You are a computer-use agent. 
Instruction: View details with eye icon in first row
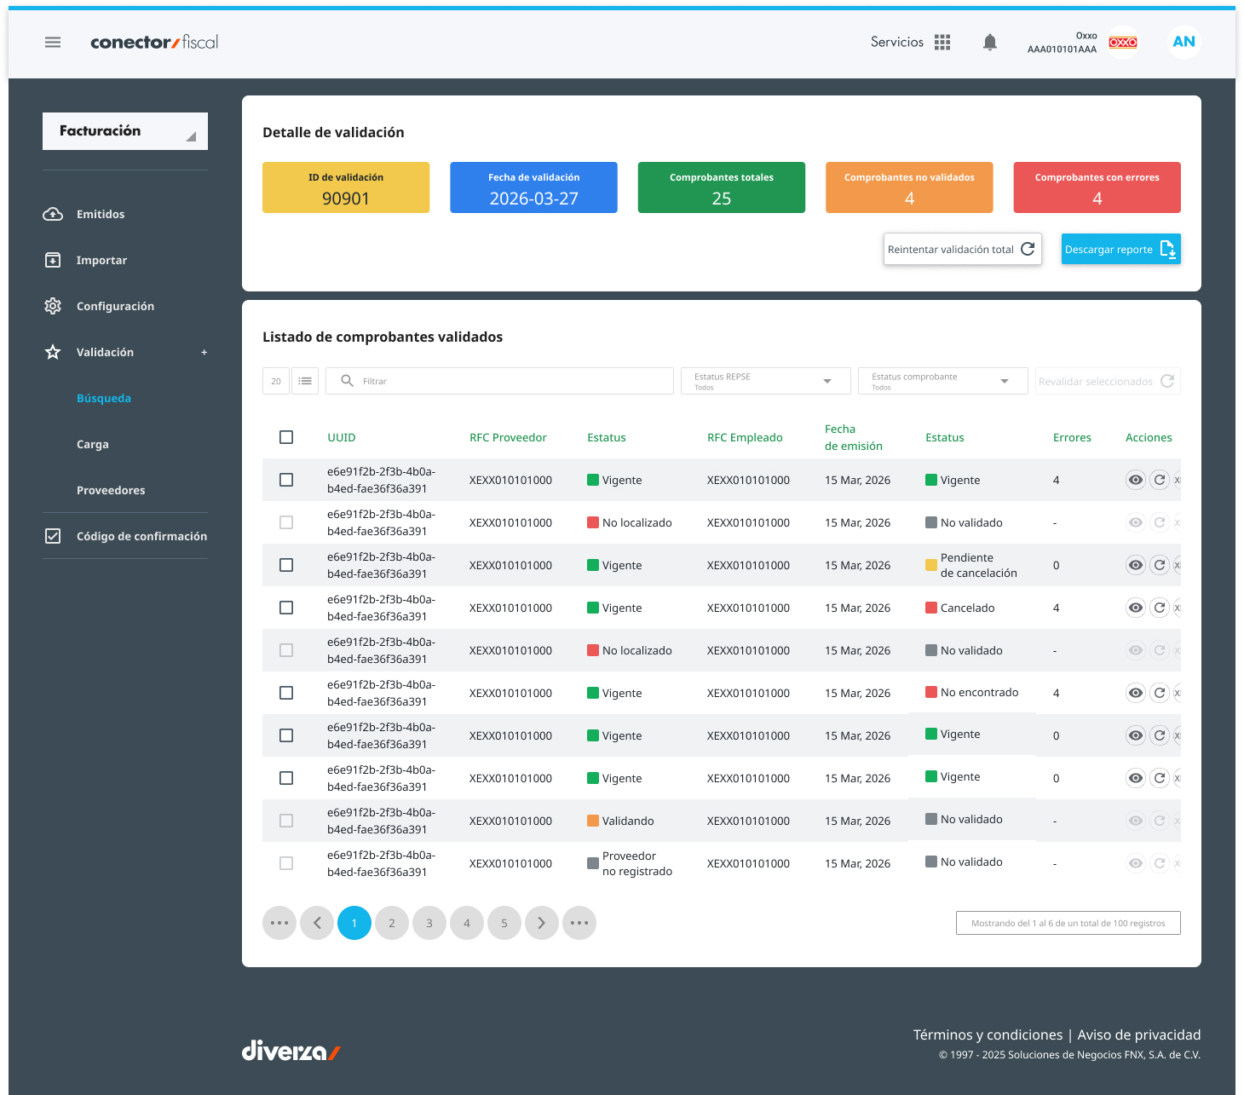(x=1136, y=480)
